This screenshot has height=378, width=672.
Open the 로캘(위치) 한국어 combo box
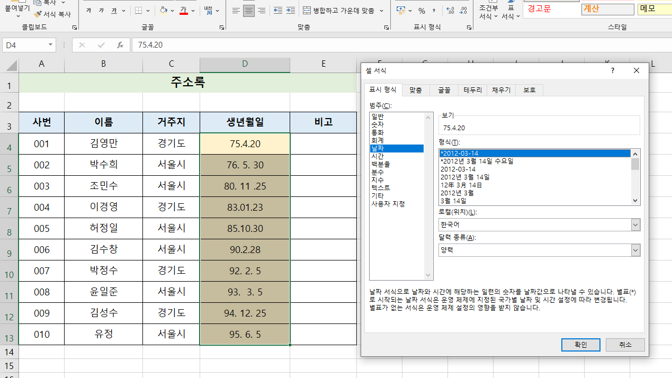[x=539, y=224]
